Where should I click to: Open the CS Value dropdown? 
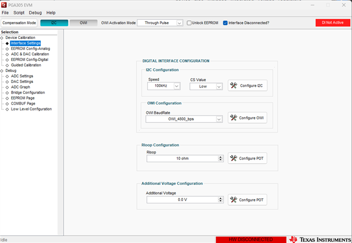[x=206, y=86]
